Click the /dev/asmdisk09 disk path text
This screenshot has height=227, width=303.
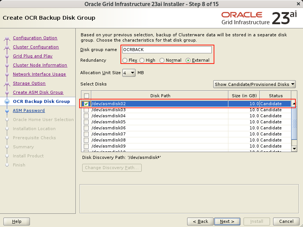pyautogui.click(x=109, y=146)
